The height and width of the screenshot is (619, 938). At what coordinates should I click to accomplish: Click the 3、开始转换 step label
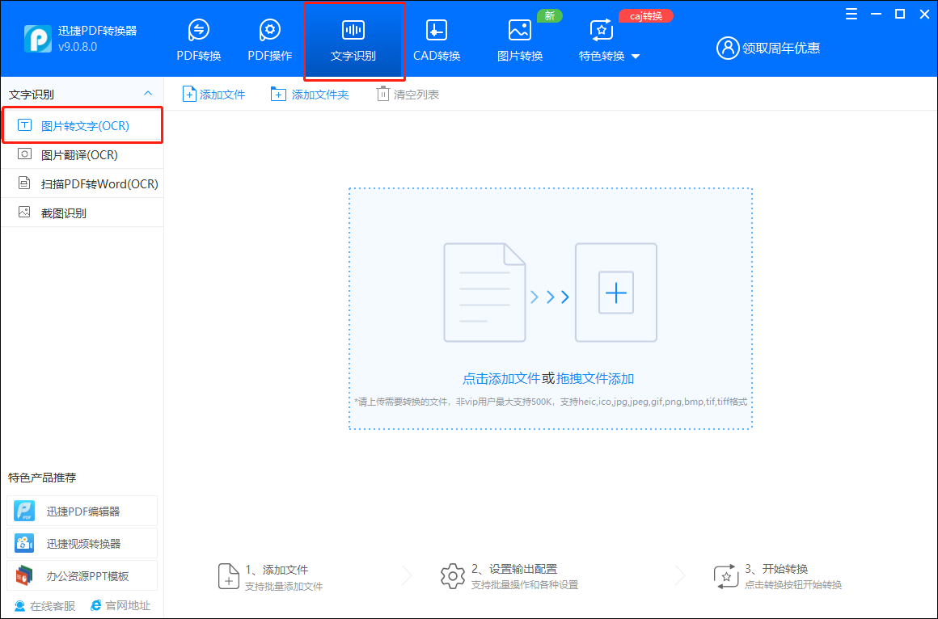(x=776, y=569)
